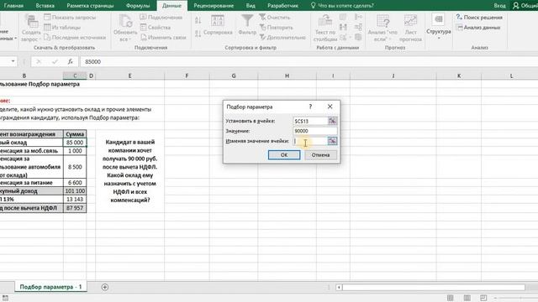Click Connections icon in ribbon
This screenshot has height=302, width=538.
[x=143, y=17]
